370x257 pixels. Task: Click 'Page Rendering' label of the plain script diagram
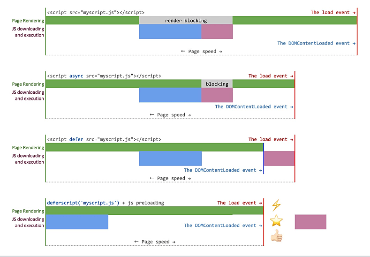pos(28,21)
